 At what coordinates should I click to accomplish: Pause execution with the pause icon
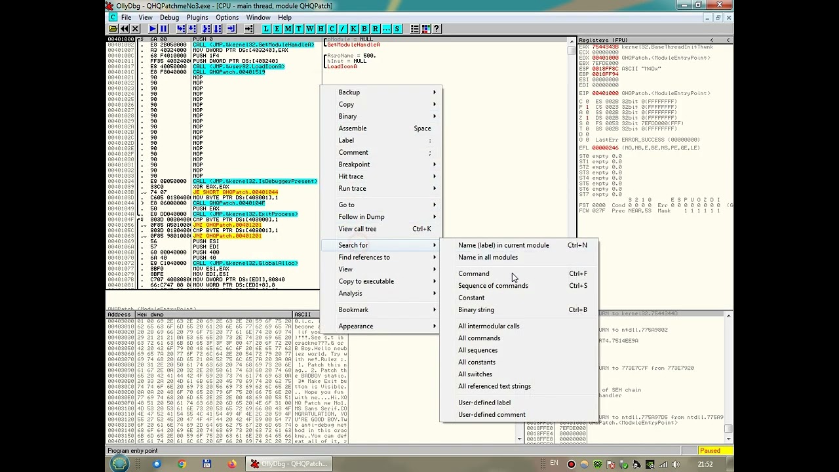point(163,29)
